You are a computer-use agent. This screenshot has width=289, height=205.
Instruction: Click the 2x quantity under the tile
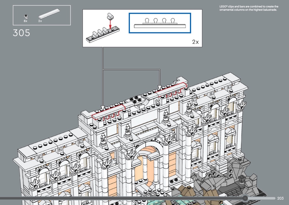pyautogui.click(x=40, y=21)
